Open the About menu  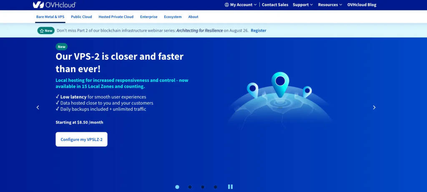(x=193, y=17)
